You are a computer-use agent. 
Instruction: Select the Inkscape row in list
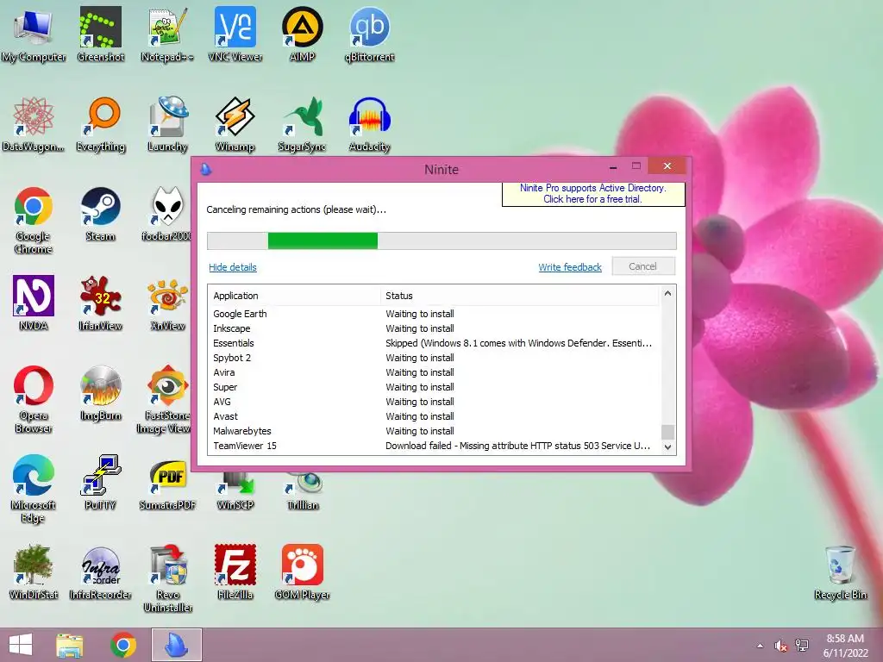pyautogui.click(x=434, y=328)
